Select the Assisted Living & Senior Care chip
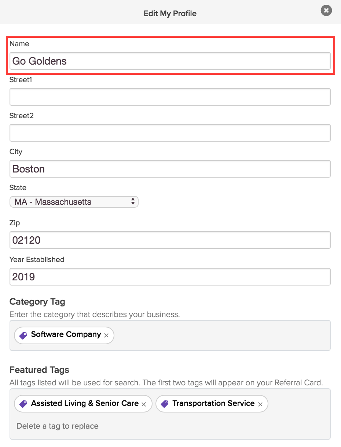 pyautogui.click(x=83, y=404)
